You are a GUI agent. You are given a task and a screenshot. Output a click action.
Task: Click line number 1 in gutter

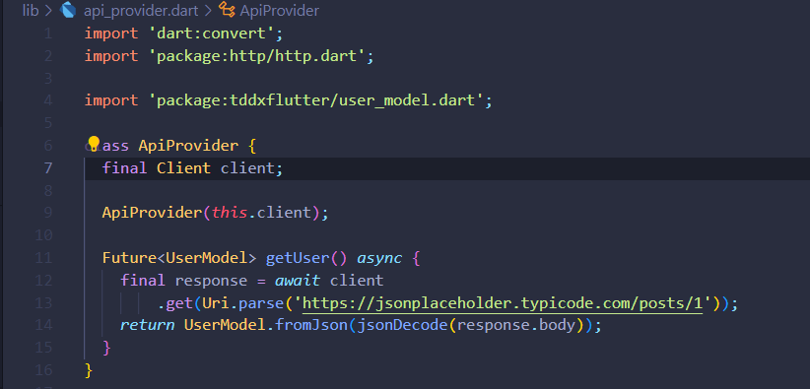tap(48, 33)
